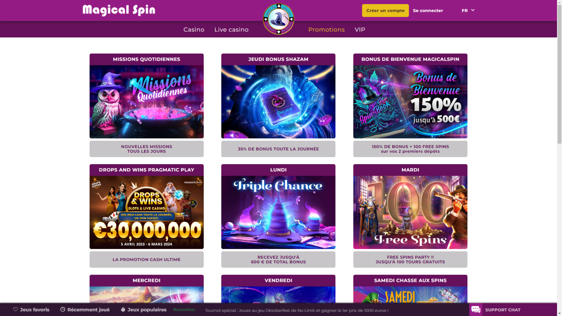The width and height of the screenshot is (562, 316).
Task: Click the clock icon beside Récemment joué
Action: coord(63,309)
